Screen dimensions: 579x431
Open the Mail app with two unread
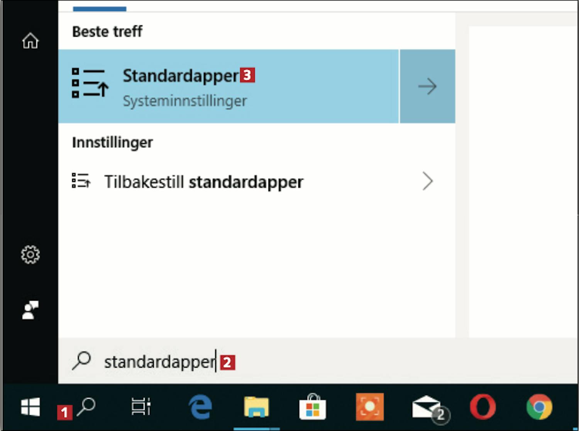[x=430, y=409]
